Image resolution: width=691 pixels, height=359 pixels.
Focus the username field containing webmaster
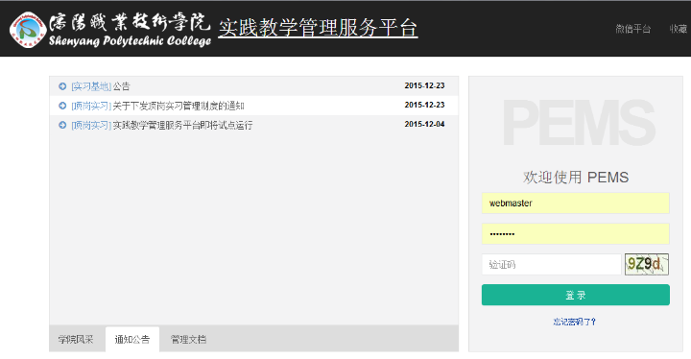click(576, 203)
